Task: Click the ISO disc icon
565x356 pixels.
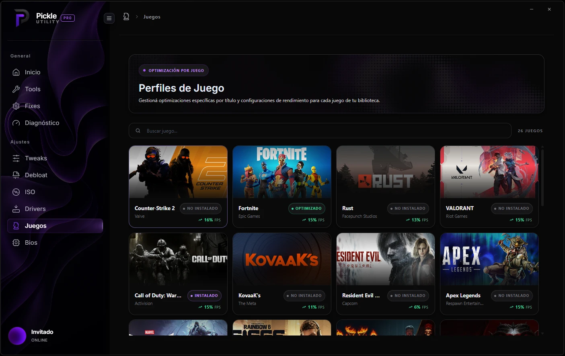Action: pyautogui.click(x=16, y=192)
